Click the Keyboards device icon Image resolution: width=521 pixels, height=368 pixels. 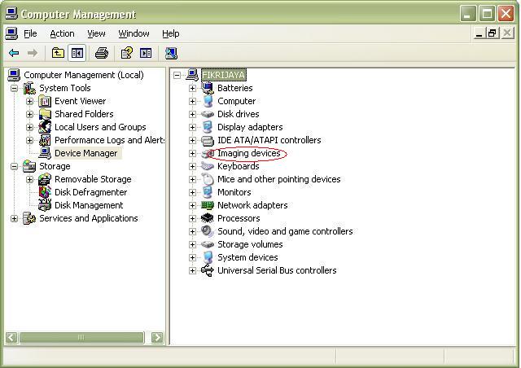pyautogui.click(x=208, y=166)
